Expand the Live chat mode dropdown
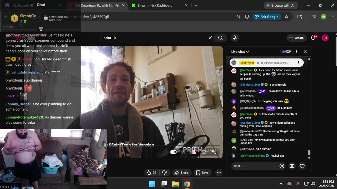 pos(240,51)
